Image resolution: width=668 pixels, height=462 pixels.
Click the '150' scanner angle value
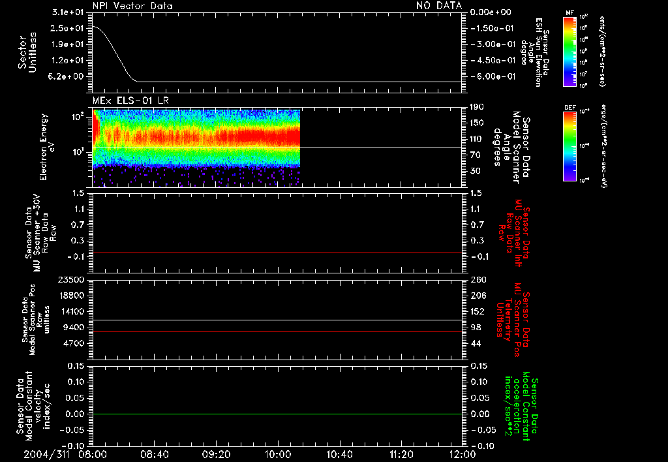[477, 123]
